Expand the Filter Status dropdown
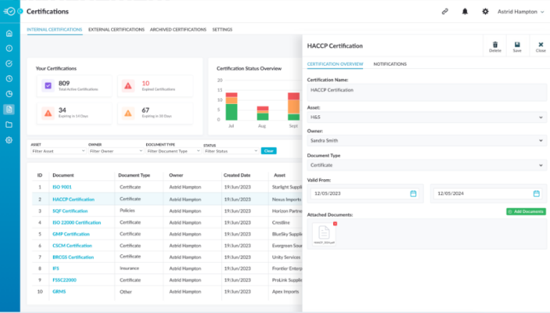The height and width of the screenshot is (313, 550). click(x=230, y=151)
